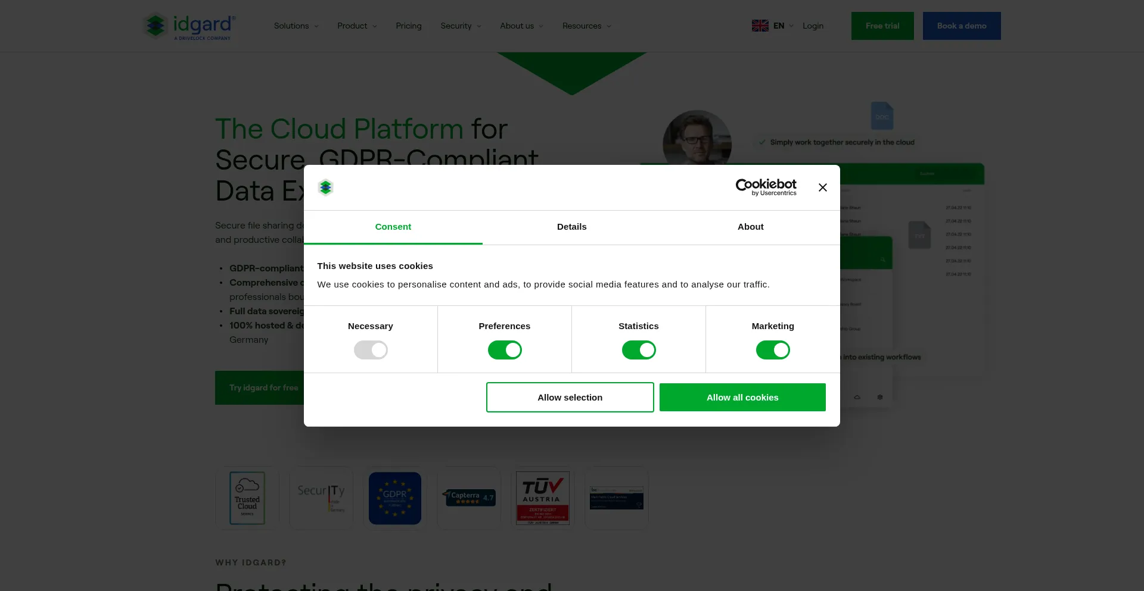Viewport: 1144px width, 591px height.
Task: Close the cookie consent dialog
Action: [822, 187]
